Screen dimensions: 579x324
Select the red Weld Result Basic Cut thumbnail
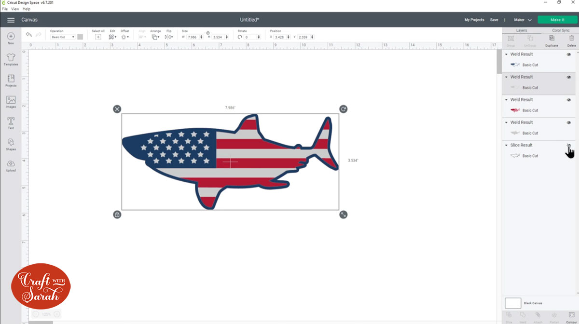[515, 110]
